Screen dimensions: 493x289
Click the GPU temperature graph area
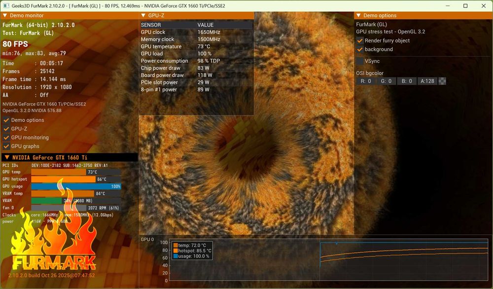coord(328,260)
